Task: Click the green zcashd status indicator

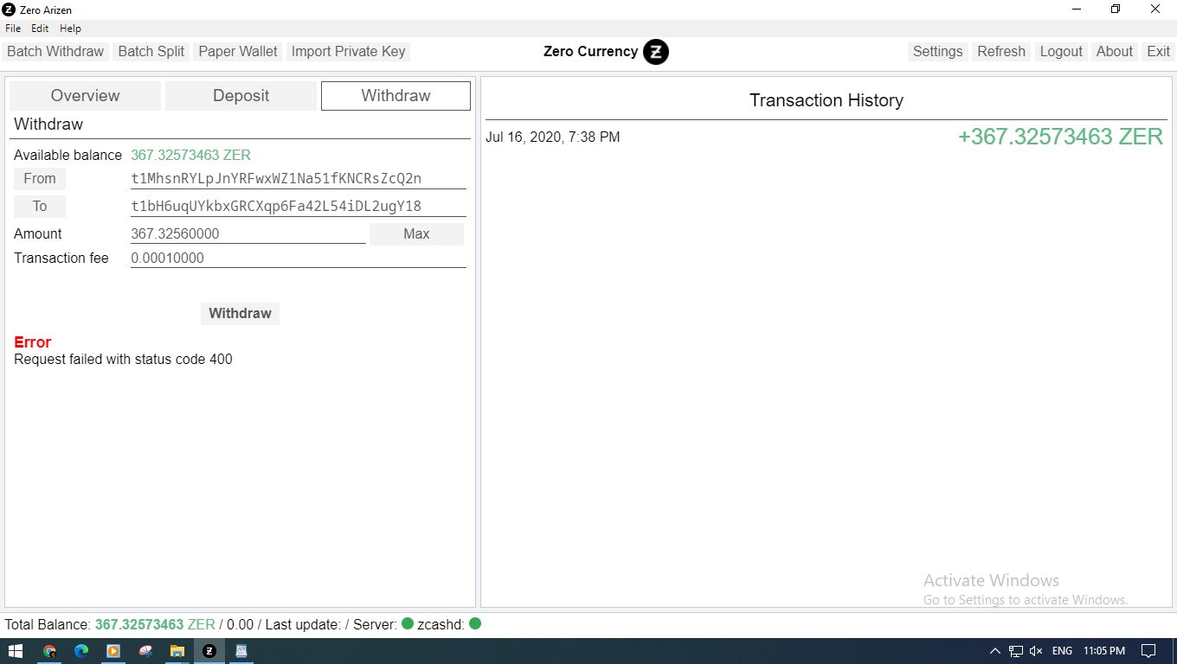Action: point(475,623)
